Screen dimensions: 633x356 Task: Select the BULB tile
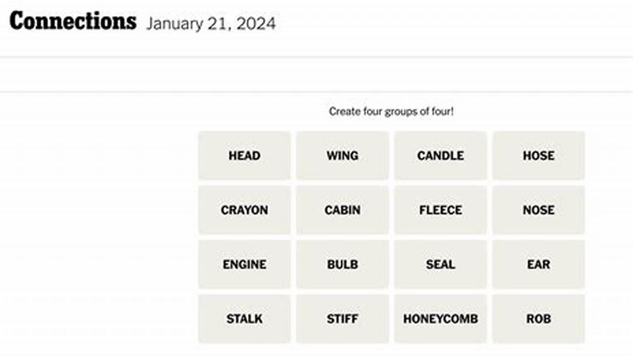342,264
